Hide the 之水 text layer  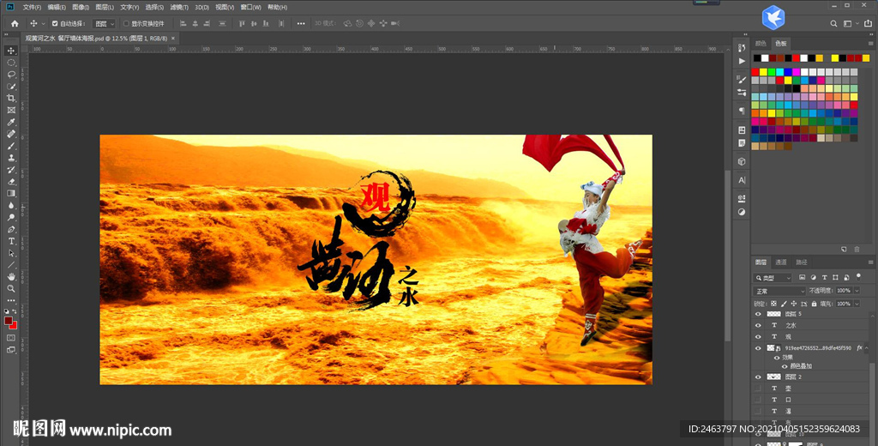[x=757, y=326]
